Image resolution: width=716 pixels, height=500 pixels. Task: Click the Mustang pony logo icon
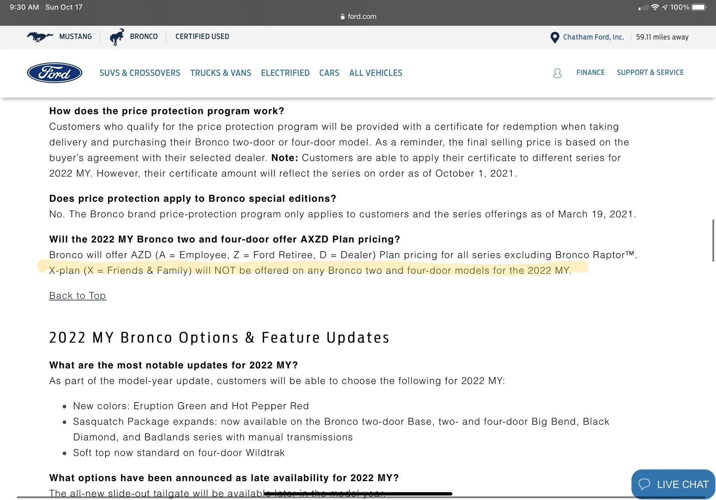coord(40,37)
